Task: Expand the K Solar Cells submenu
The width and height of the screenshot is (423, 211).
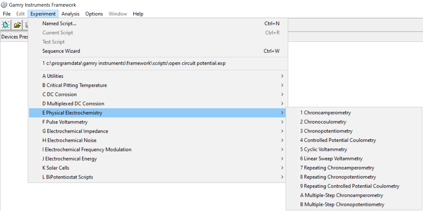Action: [x=158, y=168]
